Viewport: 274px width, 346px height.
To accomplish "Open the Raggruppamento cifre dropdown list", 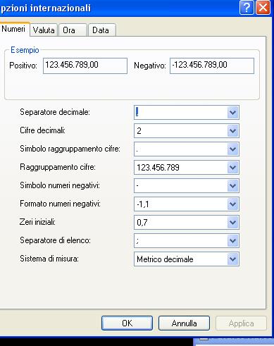I will [x=232, y=167].
